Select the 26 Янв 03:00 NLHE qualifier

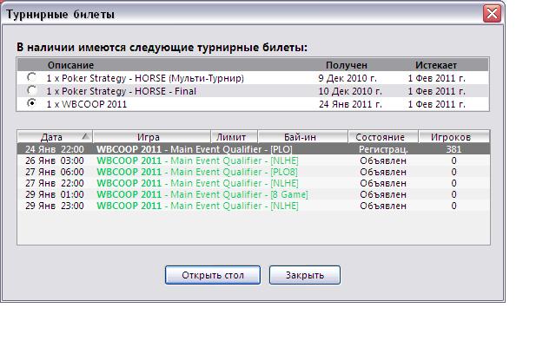(x=254, y=160)
